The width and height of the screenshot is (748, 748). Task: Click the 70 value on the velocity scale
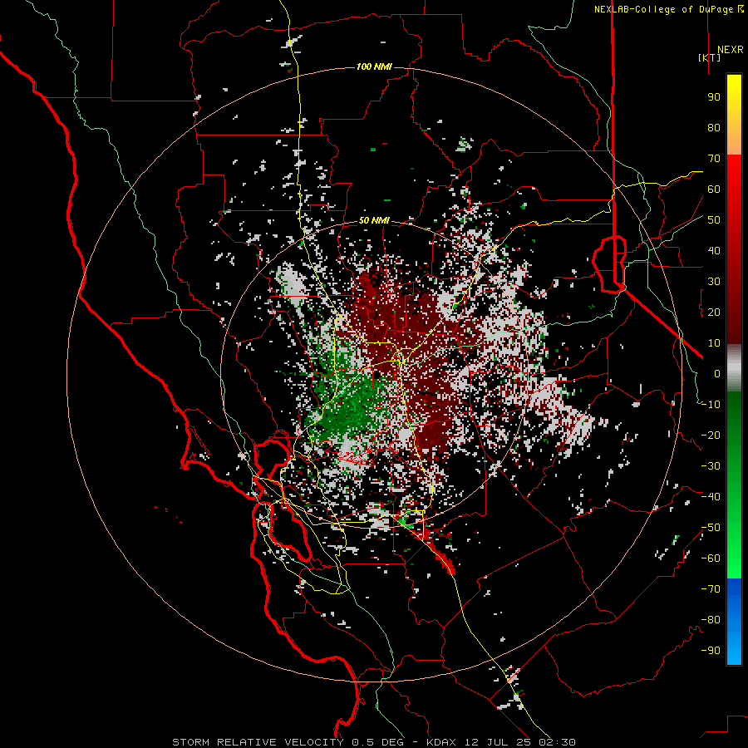pyautogui.click(x=714, y=159)
